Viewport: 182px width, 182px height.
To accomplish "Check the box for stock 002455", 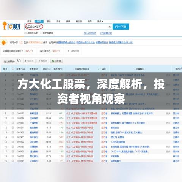I will (x=13, y=137).
